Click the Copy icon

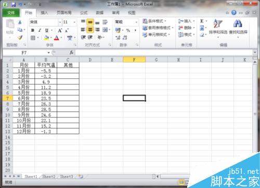pos(20,30)
